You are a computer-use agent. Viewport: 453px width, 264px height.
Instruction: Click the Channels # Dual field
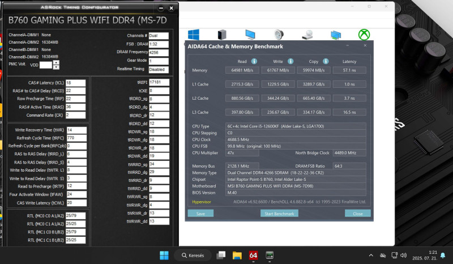(x=159, y=36)
